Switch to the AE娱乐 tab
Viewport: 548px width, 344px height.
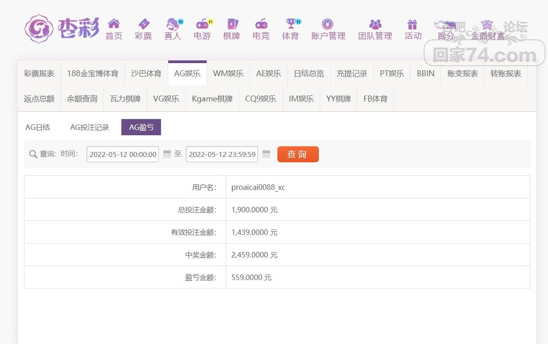[x=268, y=73]
